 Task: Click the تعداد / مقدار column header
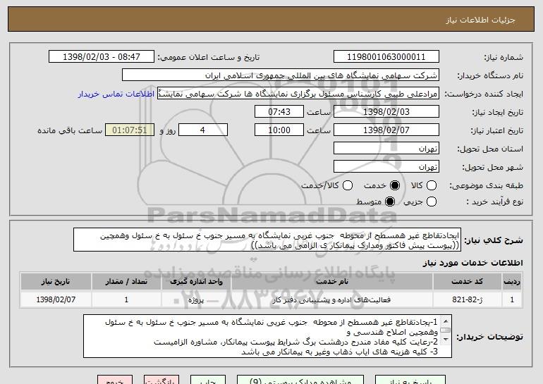click(x=126, y=282)
